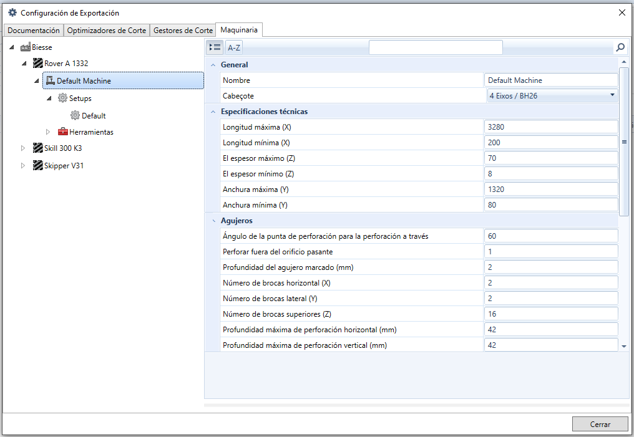Screen dimensions: 634x437
Task: Click the Biesse factory icon
Action: (x=26, y=47)
